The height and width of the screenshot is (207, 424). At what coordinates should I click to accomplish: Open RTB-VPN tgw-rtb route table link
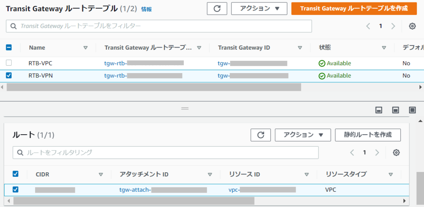pos(143,76)
